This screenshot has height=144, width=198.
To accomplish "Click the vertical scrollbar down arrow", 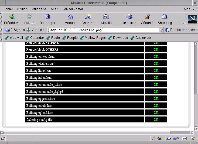I will tap(196, 128).
